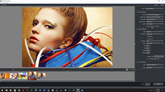The width and height of the screenshot is (165, 92).
Task: Open the layout Type dropdown showing Standard
Action: point(155,32)
